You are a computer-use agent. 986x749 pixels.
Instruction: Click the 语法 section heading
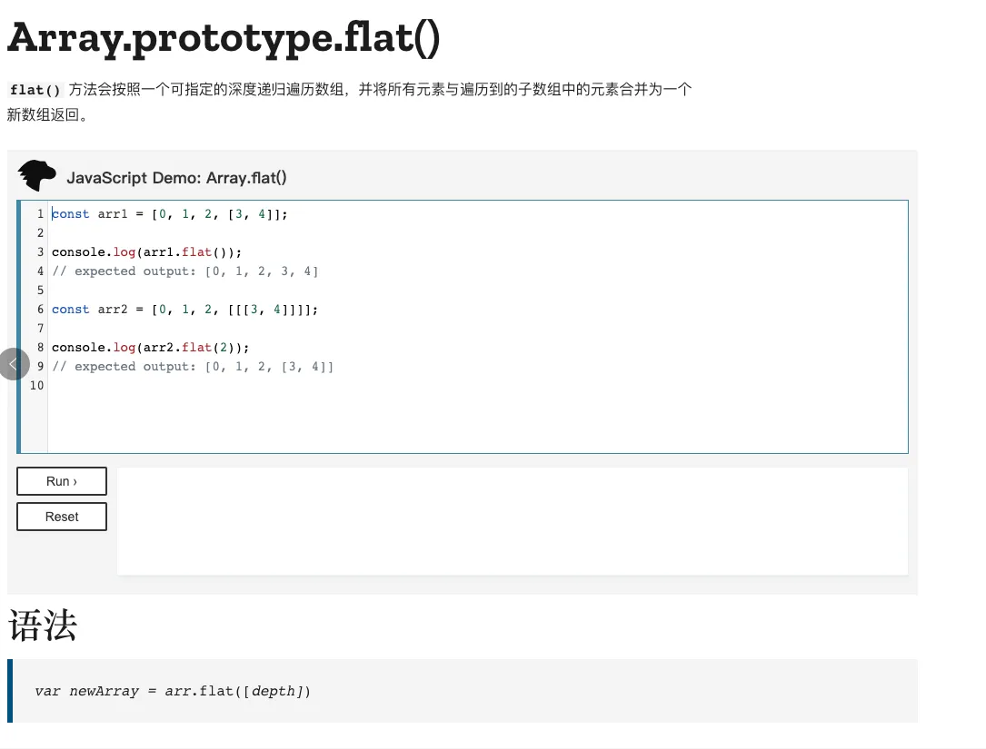pyautogui.click(x=42, y=626)
